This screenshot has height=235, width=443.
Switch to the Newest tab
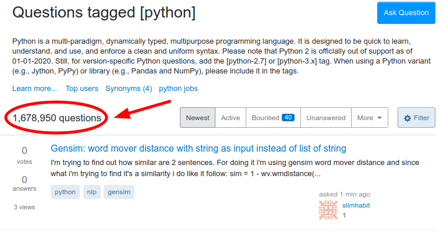pos(197,118)
